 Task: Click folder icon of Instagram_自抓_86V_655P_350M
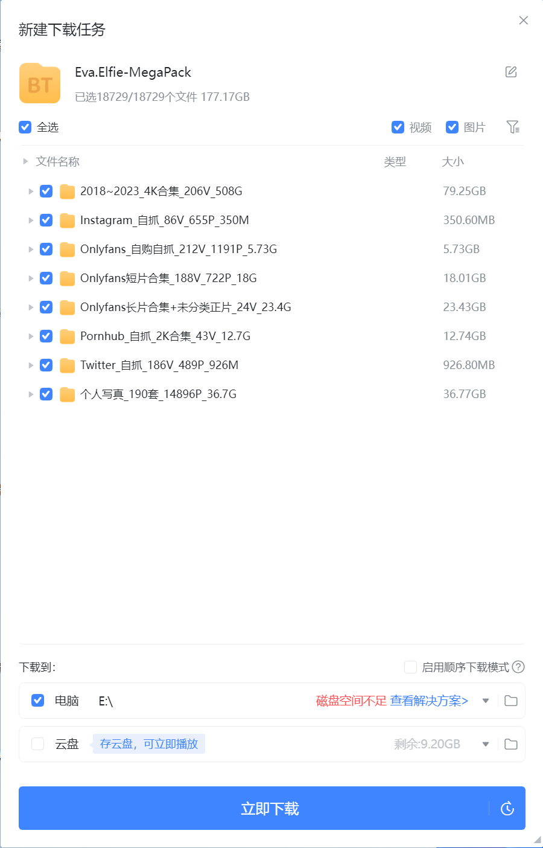(68, 220)
